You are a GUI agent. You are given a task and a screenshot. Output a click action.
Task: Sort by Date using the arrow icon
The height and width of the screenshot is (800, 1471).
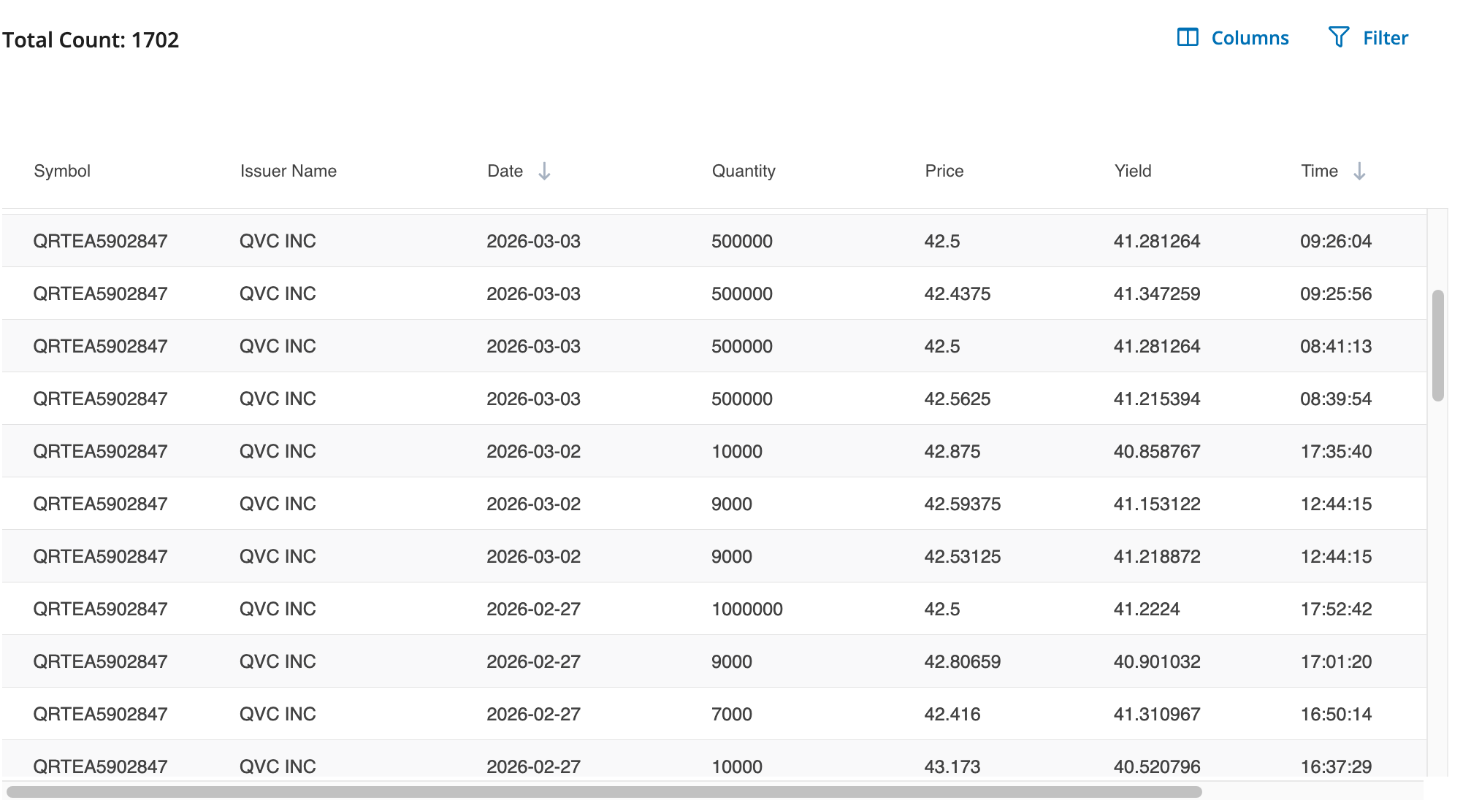pyautogui.click(x=544, y=172)
